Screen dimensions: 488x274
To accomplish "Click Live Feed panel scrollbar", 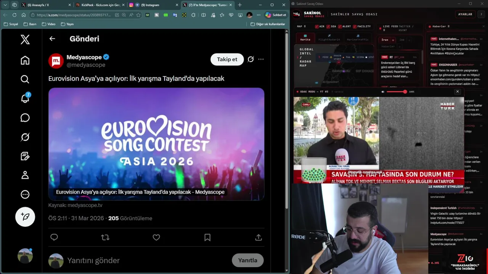I will pyautogui.click(x=423, y=57).
